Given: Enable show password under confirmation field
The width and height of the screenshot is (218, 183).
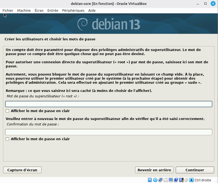Looking at the screenshot, I should coord(8,139).
